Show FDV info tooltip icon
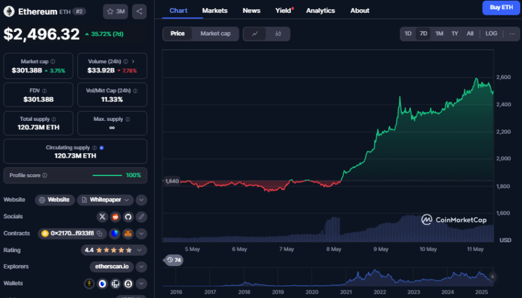The height and width of the screenshot is (298, 522). coord(44,91)
